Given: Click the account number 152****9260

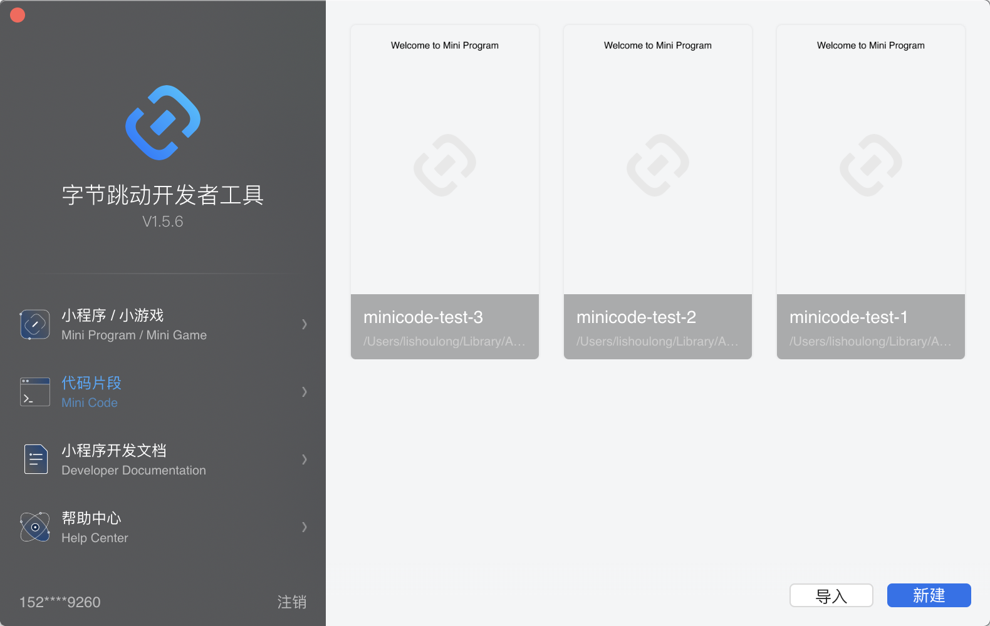Looking at the screenshot, I should [x=60, y=602].
